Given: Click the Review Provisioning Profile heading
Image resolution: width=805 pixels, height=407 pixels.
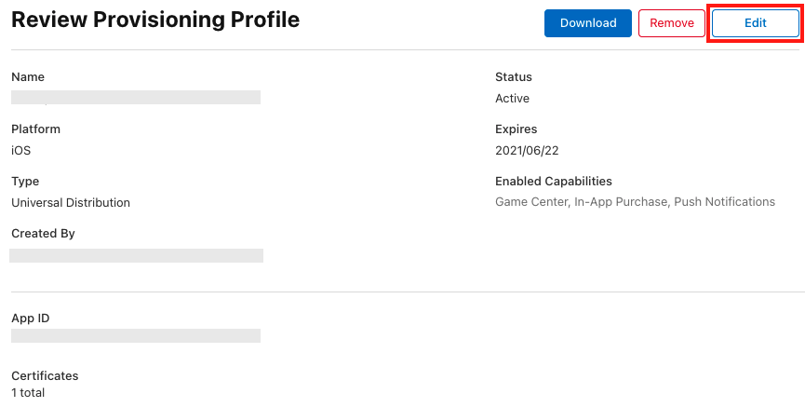Looking at the screenshot, I should pos(155,20).
